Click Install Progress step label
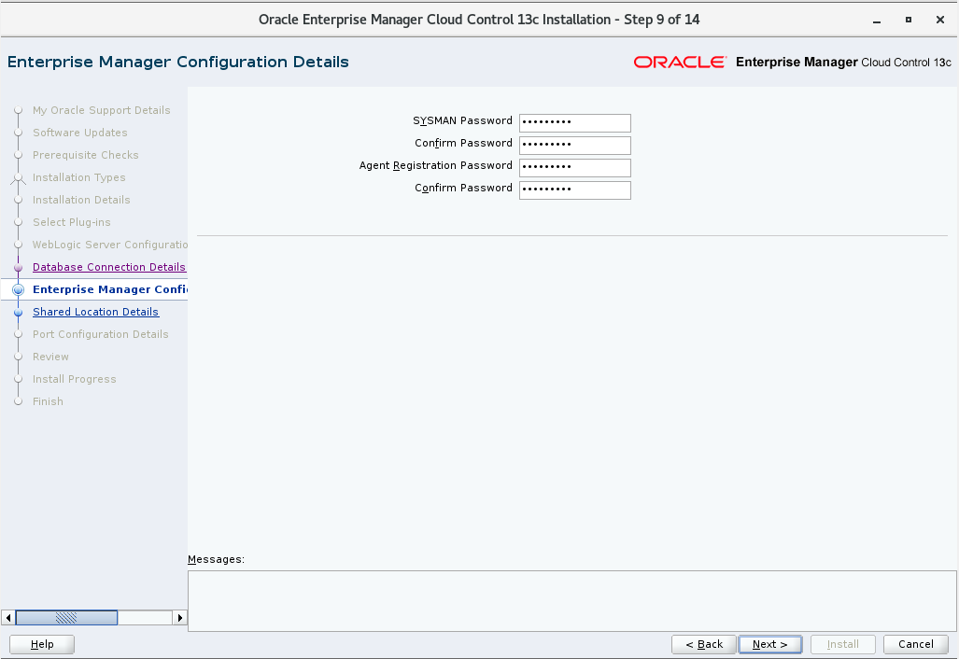 pyautogui.click(x=74, y=379)
